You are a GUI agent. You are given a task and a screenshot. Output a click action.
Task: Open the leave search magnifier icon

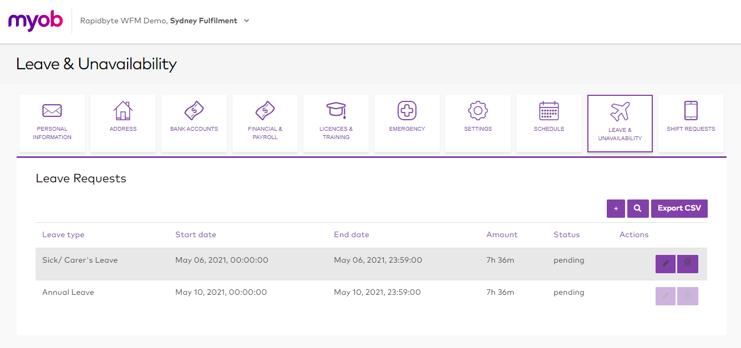pyautogui.click(x=637, y=208)
